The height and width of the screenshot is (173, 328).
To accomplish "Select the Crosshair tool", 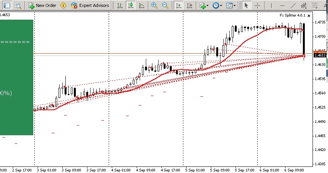I will [x=258, y=5].
